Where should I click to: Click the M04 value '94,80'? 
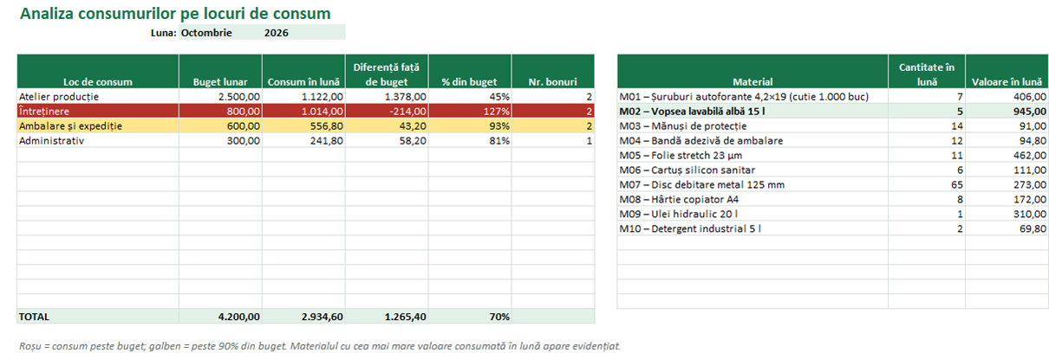click(1007, 141)
